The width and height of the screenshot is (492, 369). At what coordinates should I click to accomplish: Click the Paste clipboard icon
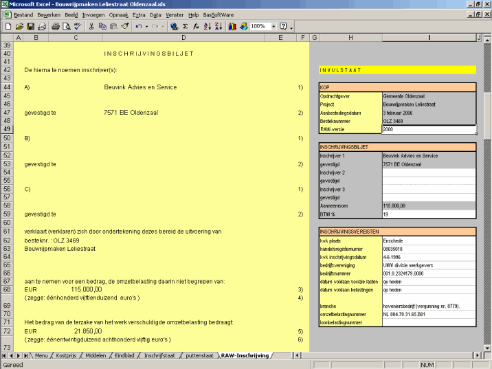pyautogui.click(x=113, y=26)
